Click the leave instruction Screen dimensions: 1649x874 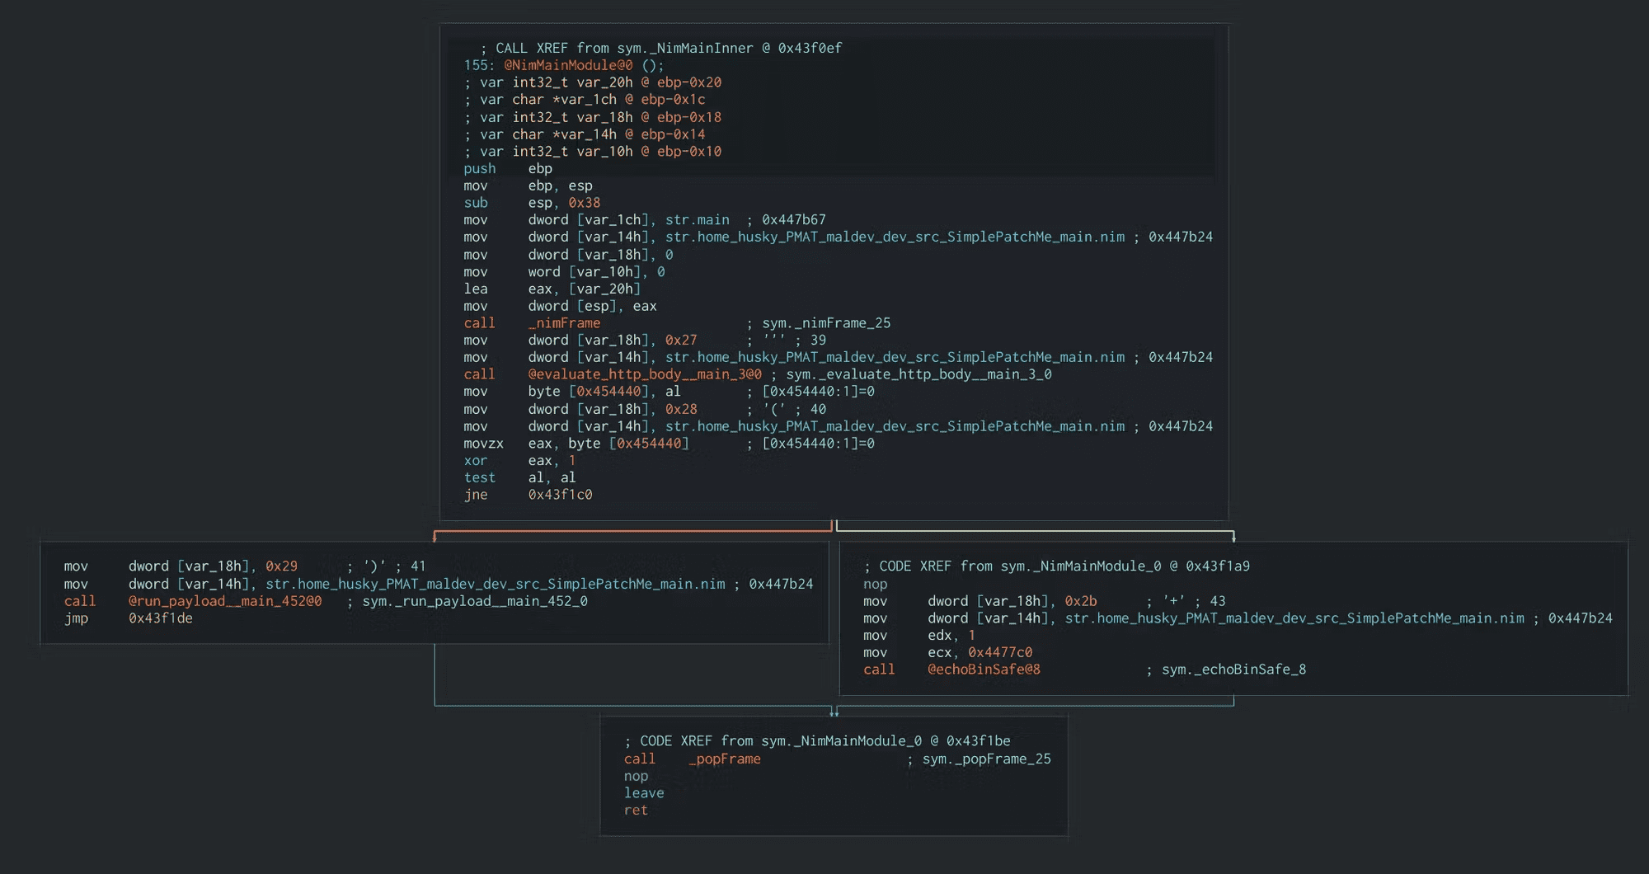(643, 793)
